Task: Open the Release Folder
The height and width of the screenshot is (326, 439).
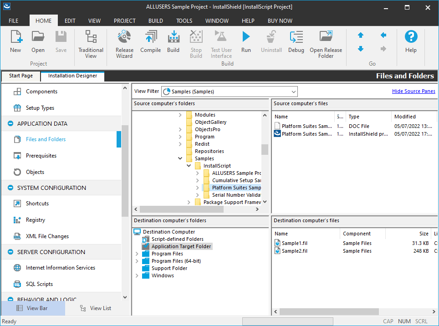Action: [326, 43]
